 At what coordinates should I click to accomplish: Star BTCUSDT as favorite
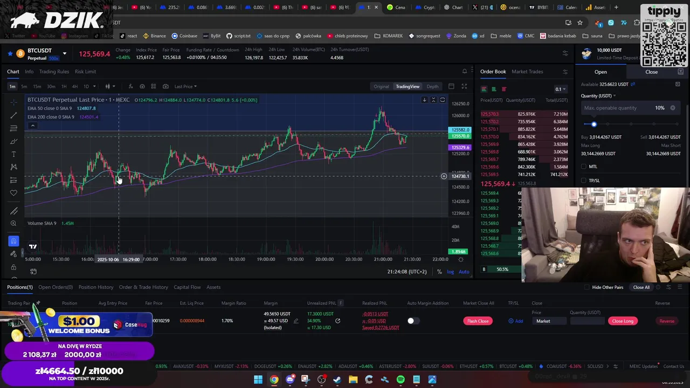tap(10, 53)
